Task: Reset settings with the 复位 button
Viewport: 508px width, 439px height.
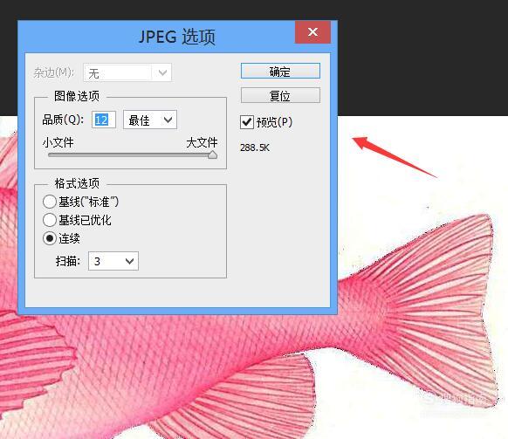Action: [280, 96]
